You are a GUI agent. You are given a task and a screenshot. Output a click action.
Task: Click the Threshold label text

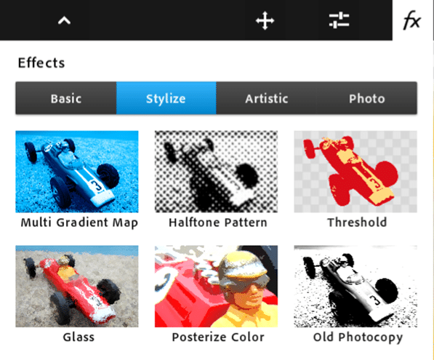[x=357, y=223]
